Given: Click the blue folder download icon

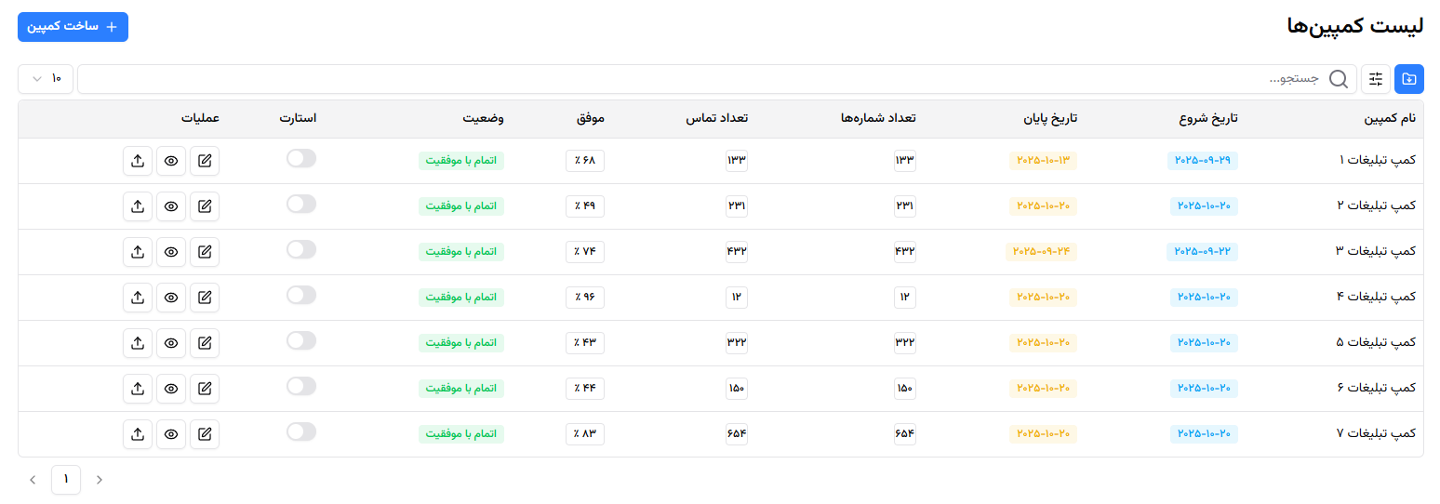Looking at the screenshot, I should 1409,79.
